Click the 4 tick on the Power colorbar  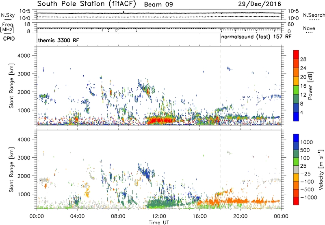click(301, 112)
